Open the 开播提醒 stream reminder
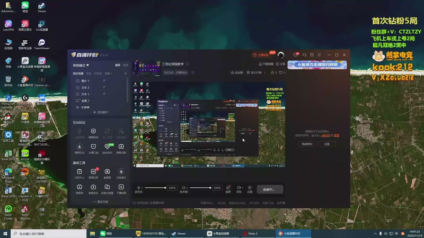The width and height of the screenshot is (424, 238). (266, 64)
